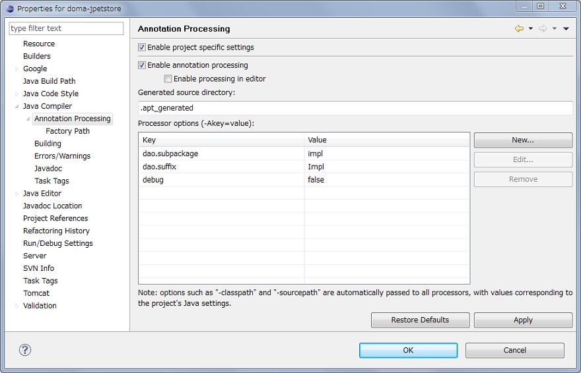Click the New... button
The image size is (581, 373).
coord(523,140)
